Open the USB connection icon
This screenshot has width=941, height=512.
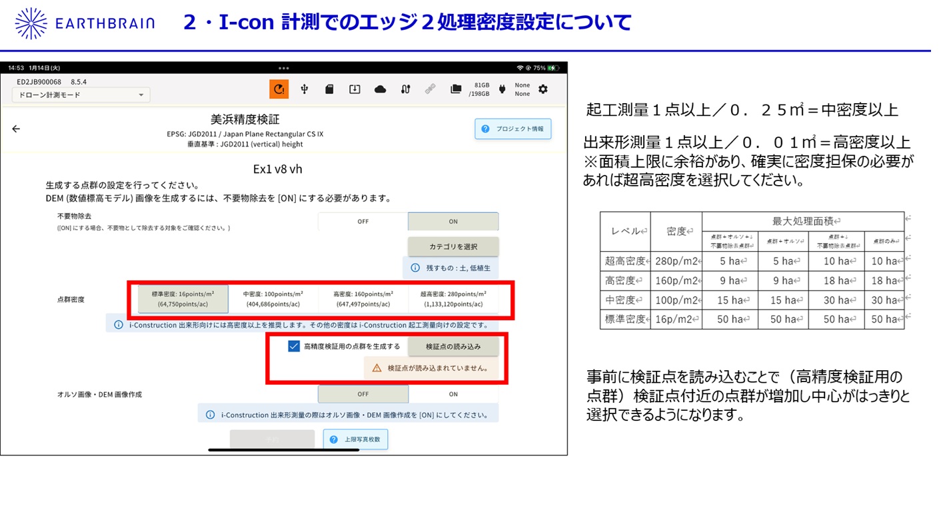click(x=305, y=89)
